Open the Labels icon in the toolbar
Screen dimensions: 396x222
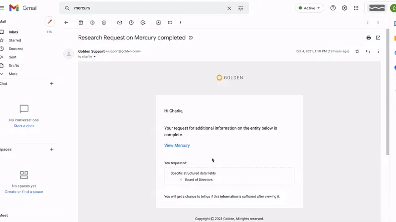pos(170,23)
